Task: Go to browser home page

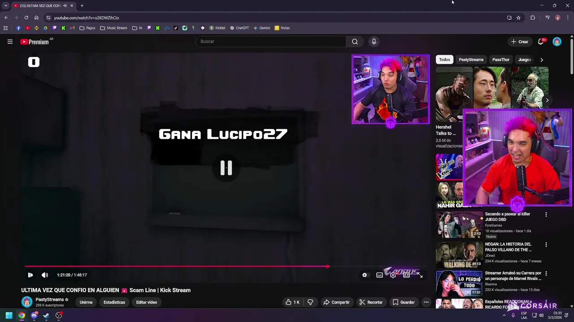Action: point(36,17)
